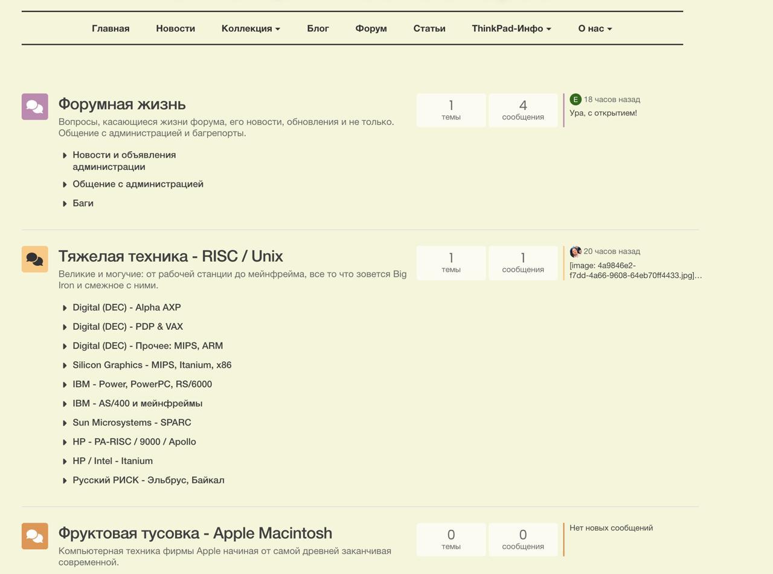This screenshot has width=773, height=574.
Task: Open the Коллекция dropdown menu
Action: pyautogui.click(x=251, y=28)
